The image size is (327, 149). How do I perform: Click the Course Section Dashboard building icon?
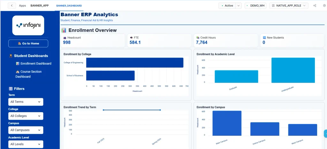click(18, 71)
